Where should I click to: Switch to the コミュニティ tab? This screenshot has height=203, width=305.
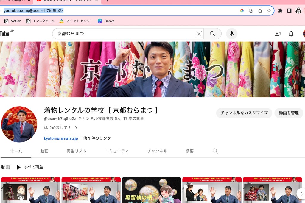[x=117, y=151]
